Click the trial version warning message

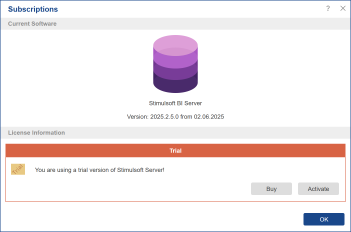(99, 170)
